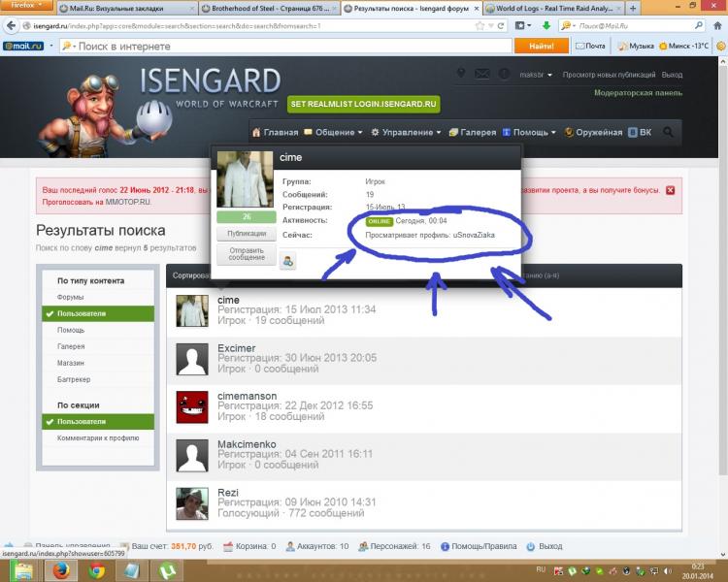Open downloads green arrow icon
This screenshot has width=728, height=582.
click(x=546, y=26)
